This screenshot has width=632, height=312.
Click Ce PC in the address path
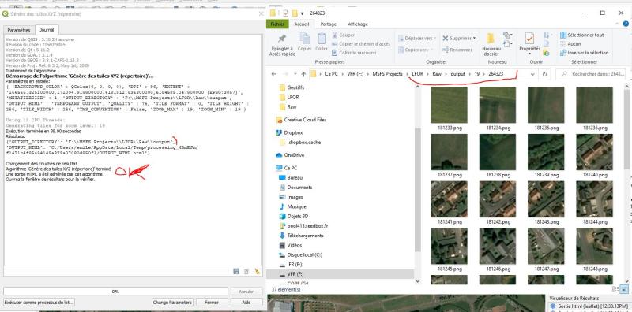click(x=331, y=74)
